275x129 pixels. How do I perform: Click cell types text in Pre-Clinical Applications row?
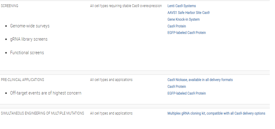pyautogui.click(x=111, y=80)
